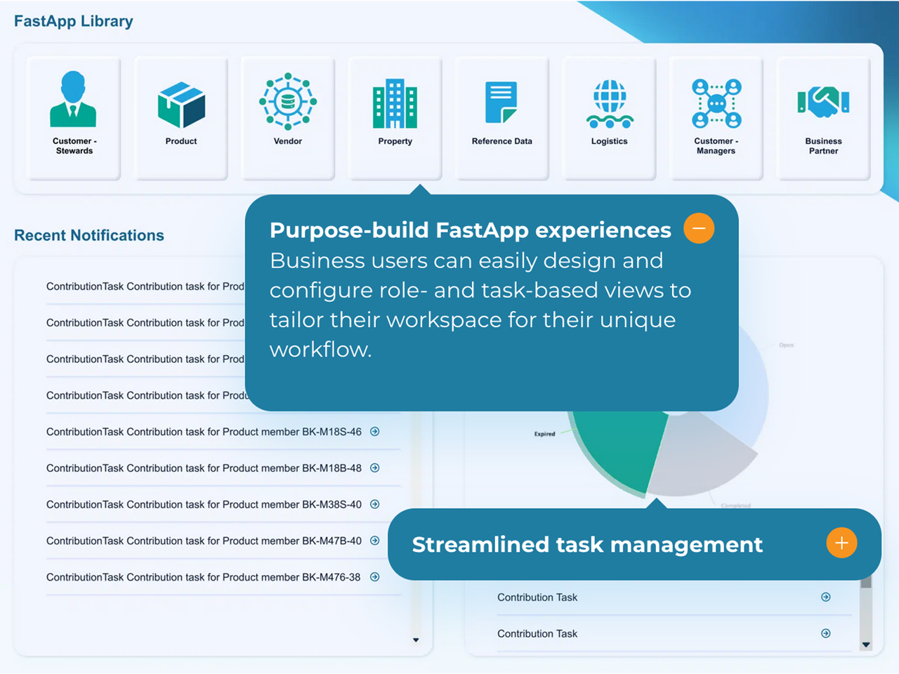This screenshot has height=674, width=899.
Task: Open the Customer - Stewards FastApp
Action: [x=74, y=117]
